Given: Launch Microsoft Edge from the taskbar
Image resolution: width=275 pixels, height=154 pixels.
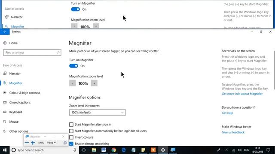Looking at the screenshot, I should (x=124, y=150).
